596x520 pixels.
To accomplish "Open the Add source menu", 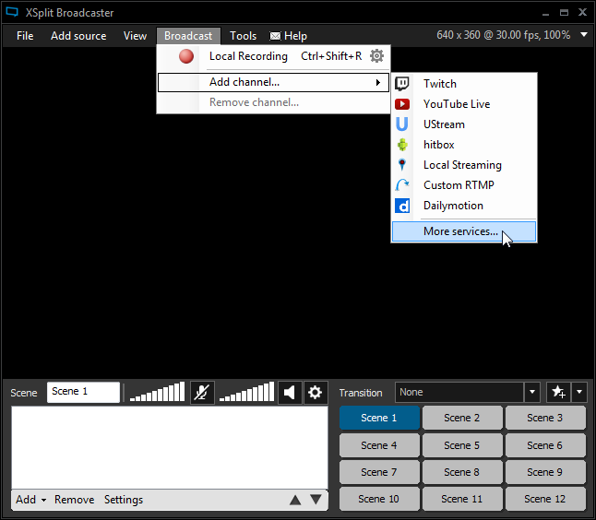I will tap(78, 36).
